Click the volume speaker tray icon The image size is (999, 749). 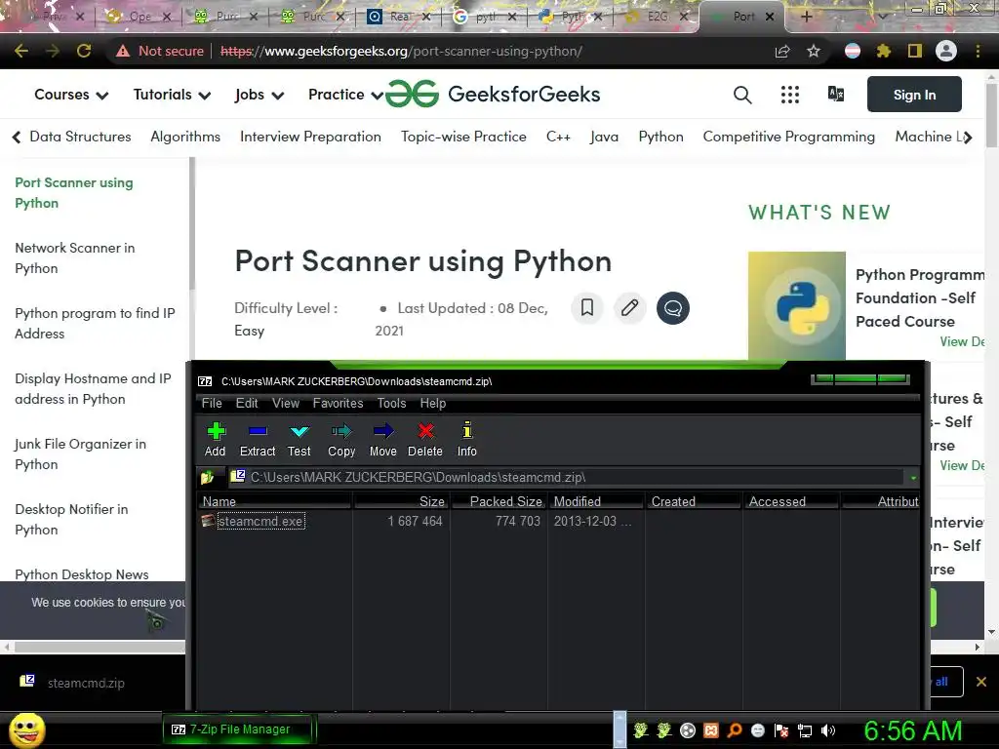[x=828, y=730]
